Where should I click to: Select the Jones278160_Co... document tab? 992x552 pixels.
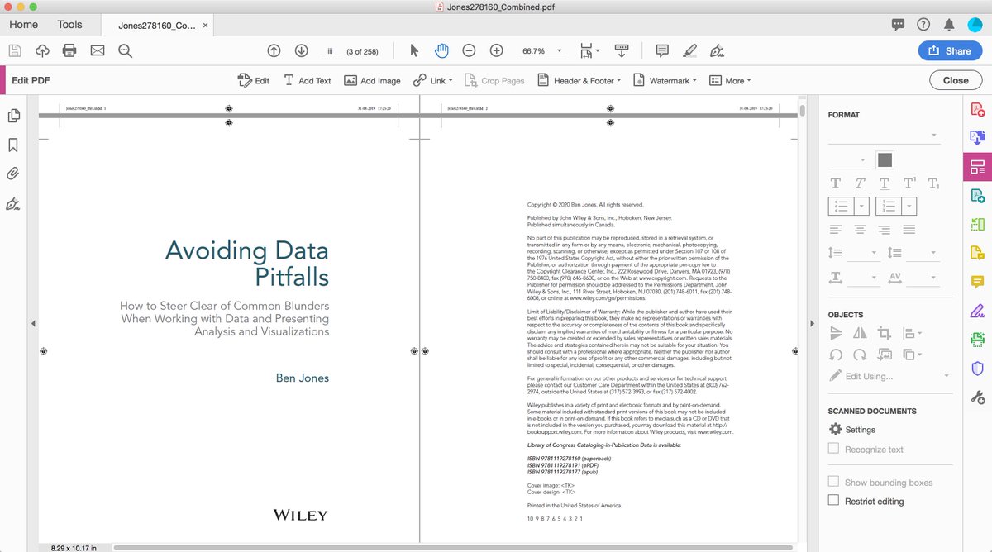157,26
